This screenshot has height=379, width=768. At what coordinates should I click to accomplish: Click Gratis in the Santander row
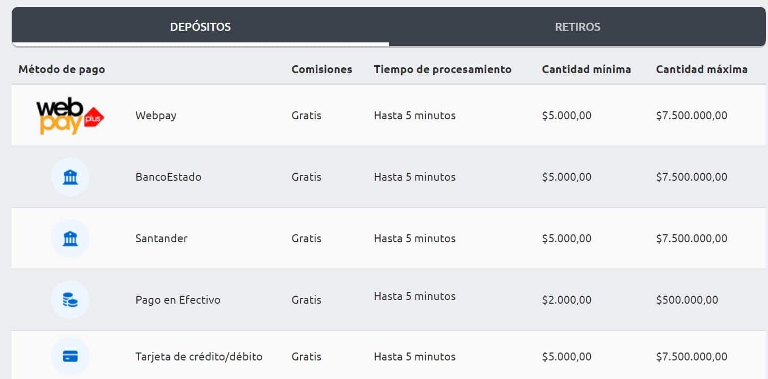(306, 238)
